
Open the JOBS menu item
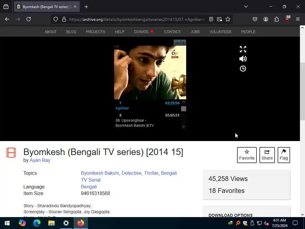195,32
